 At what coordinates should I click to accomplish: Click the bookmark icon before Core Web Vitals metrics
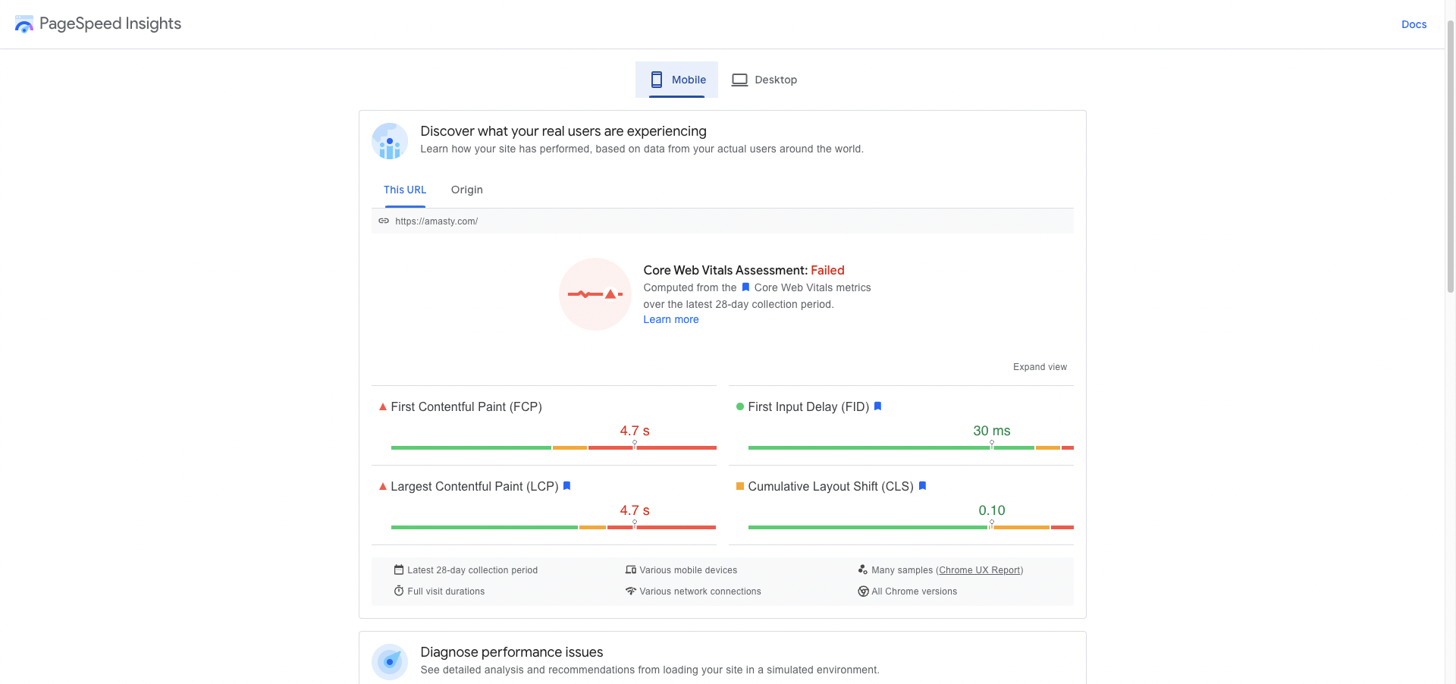pyautogui.click(x=745, y=287)
